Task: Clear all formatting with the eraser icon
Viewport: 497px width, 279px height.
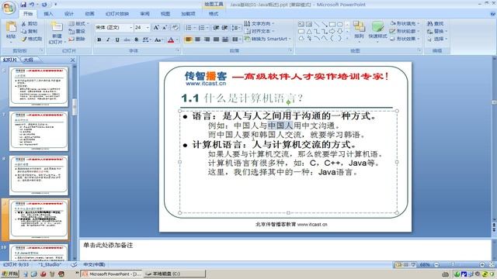Action: 176,28
